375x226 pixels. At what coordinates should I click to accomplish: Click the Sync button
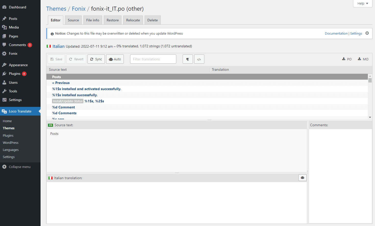coord(96,59)
